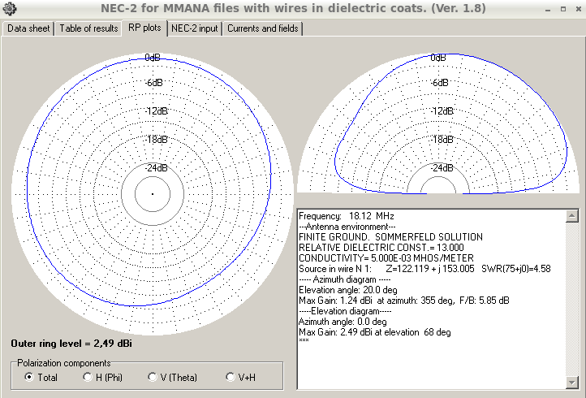586x398 pixels.
Task: Click the center dot of the azimuth plot
Action: click(x=152, y=193)
